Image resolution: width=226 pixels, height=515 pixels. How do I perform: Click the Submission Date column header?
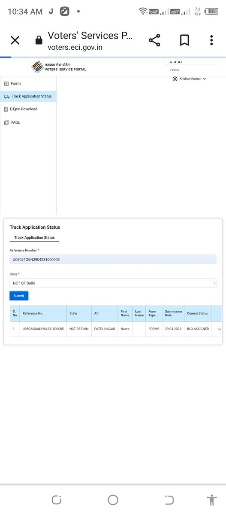point(173,313)
